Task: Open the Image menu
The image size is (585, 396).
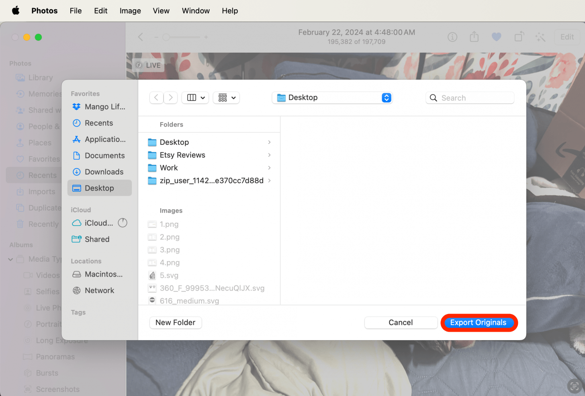Action: pos(130,11)
